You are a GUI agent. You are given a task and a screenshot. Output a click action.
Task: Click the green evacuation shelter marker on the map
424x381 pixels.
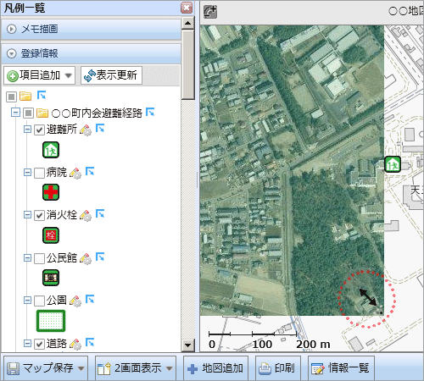(x=393, y=164)
